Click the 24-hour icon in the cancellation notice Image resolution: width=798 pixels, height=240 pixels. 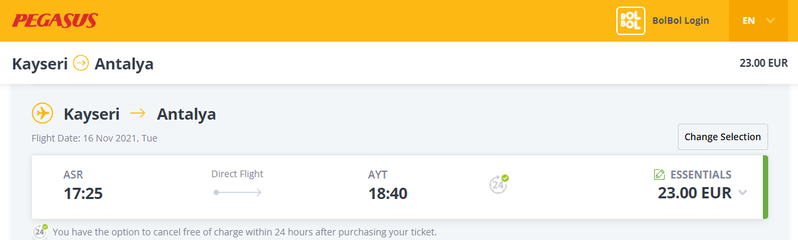[x=41, y=231]
